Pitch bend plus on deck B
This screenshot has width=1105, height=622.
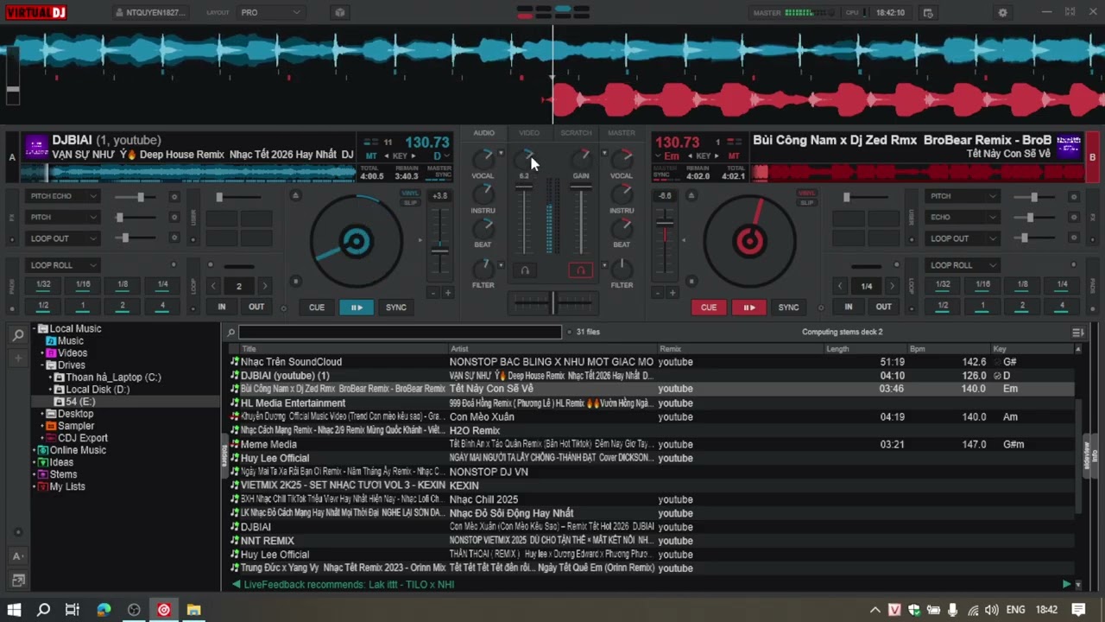[671, 293]
